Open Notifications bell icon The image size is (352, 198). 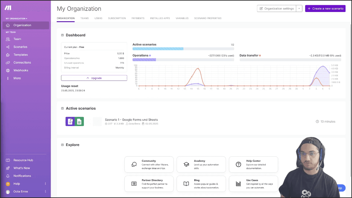point(8,176)
